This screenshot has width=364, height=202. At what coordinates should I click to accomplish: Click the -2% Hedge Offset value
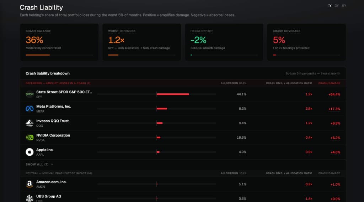click(198, 40)
